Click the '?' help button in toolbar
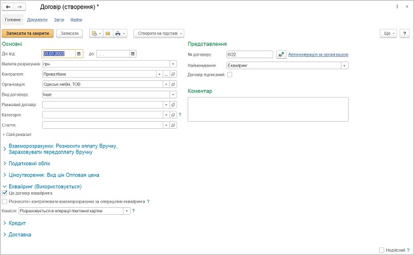 click(404, 34)
